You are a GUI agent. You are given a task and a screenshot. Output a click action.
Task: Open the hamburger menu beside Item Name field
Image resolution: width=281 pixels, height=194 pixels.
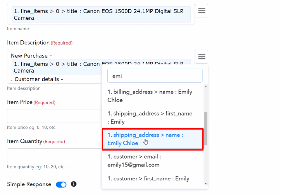tap(202, 11)
